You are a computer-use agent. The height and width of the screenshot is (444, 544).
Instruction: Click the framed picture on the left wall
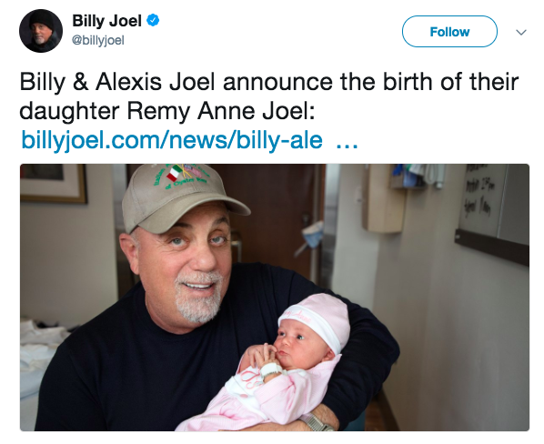pos(53,184)
